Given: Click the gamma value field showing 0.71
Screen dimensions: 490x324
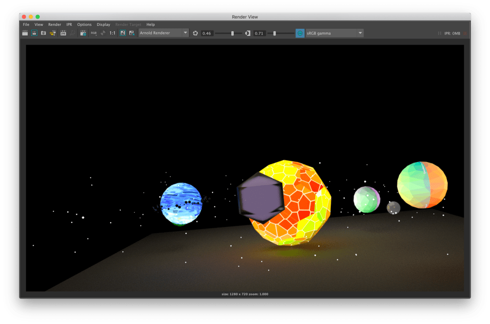Looking at the screenshot, I should pyautogui.click(x=259, y=33).
